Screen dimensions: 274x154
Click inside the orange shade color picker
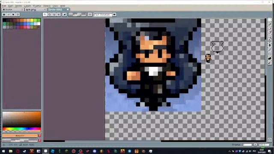point(22,119)
